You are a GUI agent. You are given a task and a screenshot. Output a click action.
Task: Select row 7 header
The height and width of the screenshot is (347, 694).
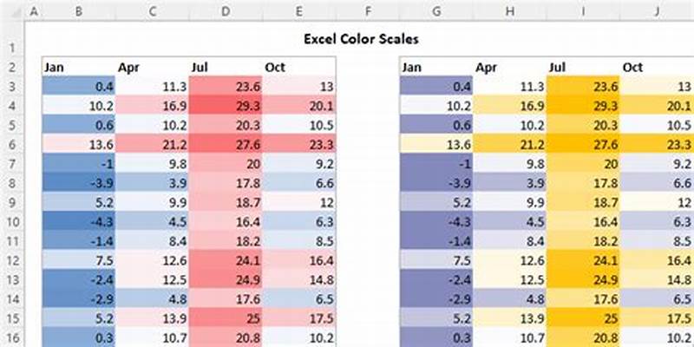pos(12,164)
